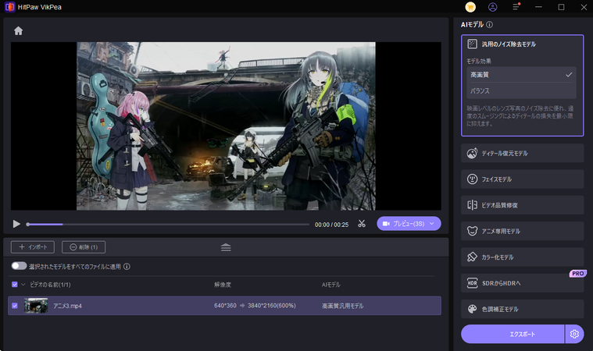Choose the フェイスモデル option
Screen dimensions: 593x351
pyautogui.click(x=522, y=179)
